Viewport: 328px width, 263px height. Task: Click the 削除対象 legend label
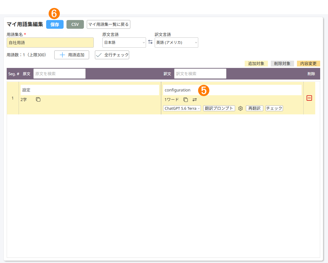[282, 64]
